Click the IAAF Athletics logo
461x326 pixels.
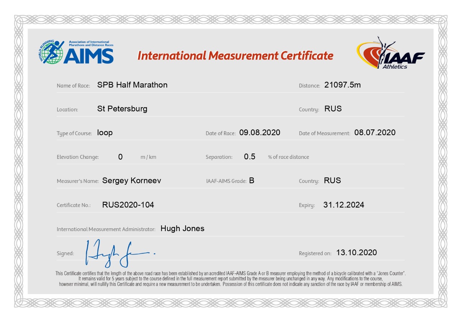point(390,53)
